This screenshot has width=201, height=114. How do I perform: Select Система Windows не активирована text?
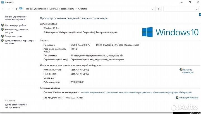click(61, 92)
